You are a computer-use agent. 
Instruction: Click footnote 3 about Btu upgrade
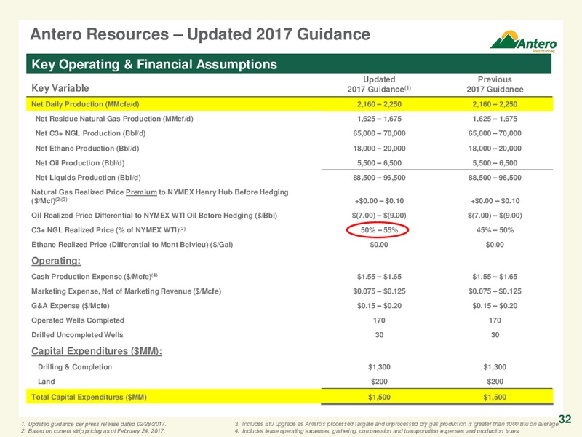point(397,424)
